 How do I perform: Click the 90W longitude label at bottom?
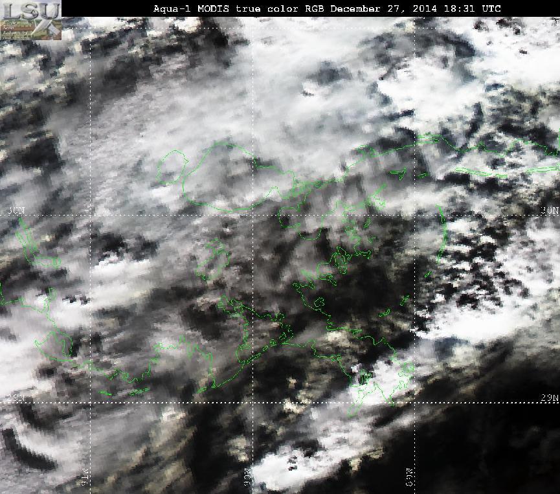click(247, 477)
